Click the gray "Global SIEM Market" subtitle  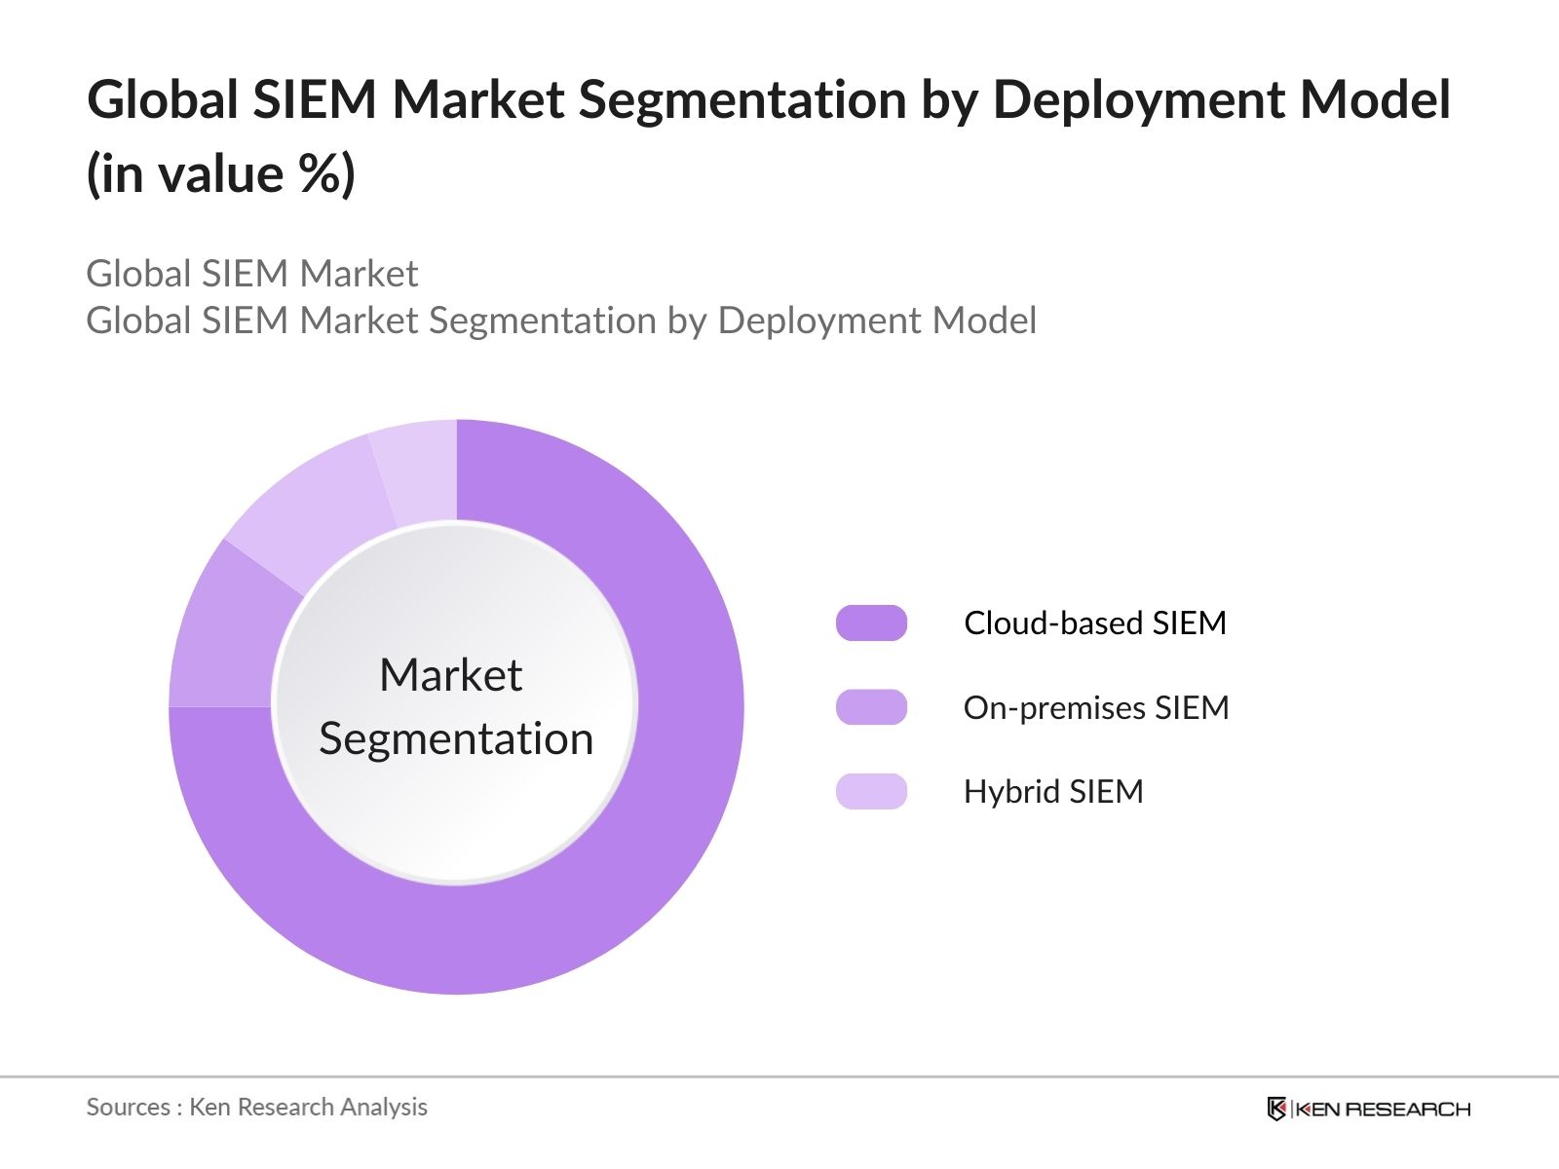click(x=251, y=274)
